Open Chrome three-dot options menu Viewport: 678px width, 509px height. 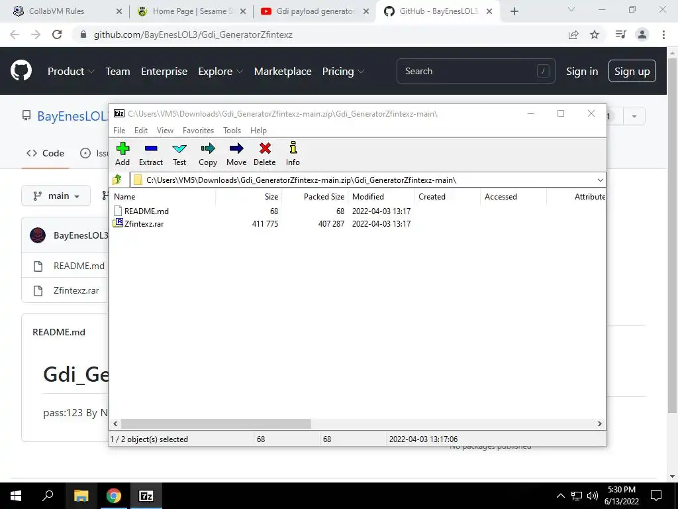click(x=663, y=34)
